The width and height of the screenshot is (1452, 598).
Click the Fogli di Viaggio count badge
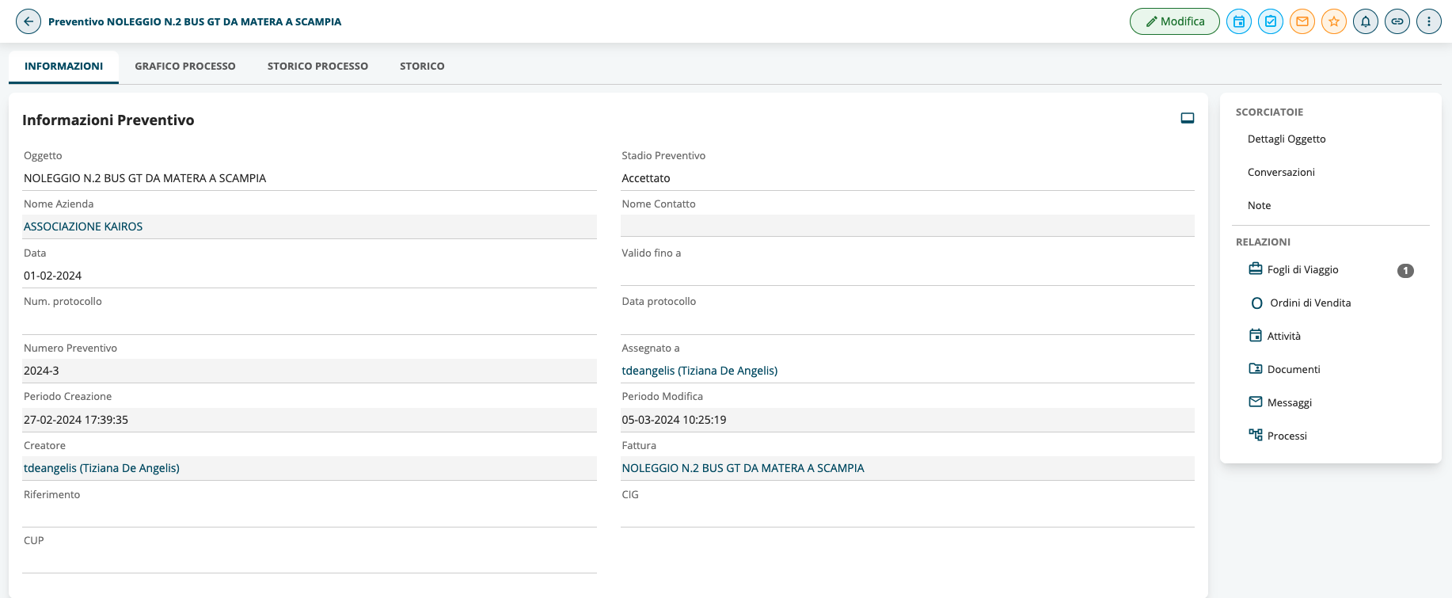[x=1405, y=270]
